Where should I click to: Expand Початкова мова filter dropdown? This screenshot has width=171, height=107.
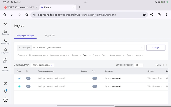coord(38,55)
